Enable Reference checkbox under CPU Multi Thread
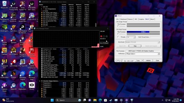The width and height of the screenshot is (184, 103). tap(118, 34)
